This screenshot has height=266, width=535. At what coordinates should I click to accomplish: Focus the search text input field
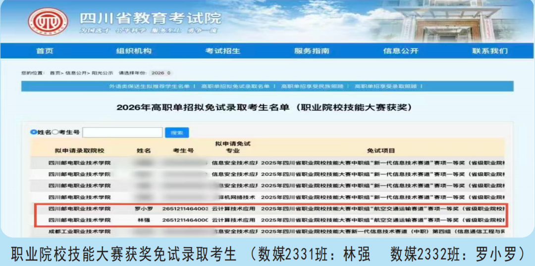[122, 132]
